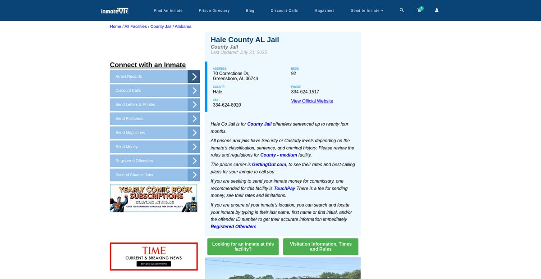The height and width of the screenshot is (279, 541).
Task: Open Alabama breadcrumb link
Action: pos(183,26)
